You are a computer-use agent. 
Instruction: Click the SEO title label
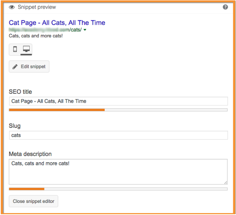pyautogui.click(x=20, y=92)
